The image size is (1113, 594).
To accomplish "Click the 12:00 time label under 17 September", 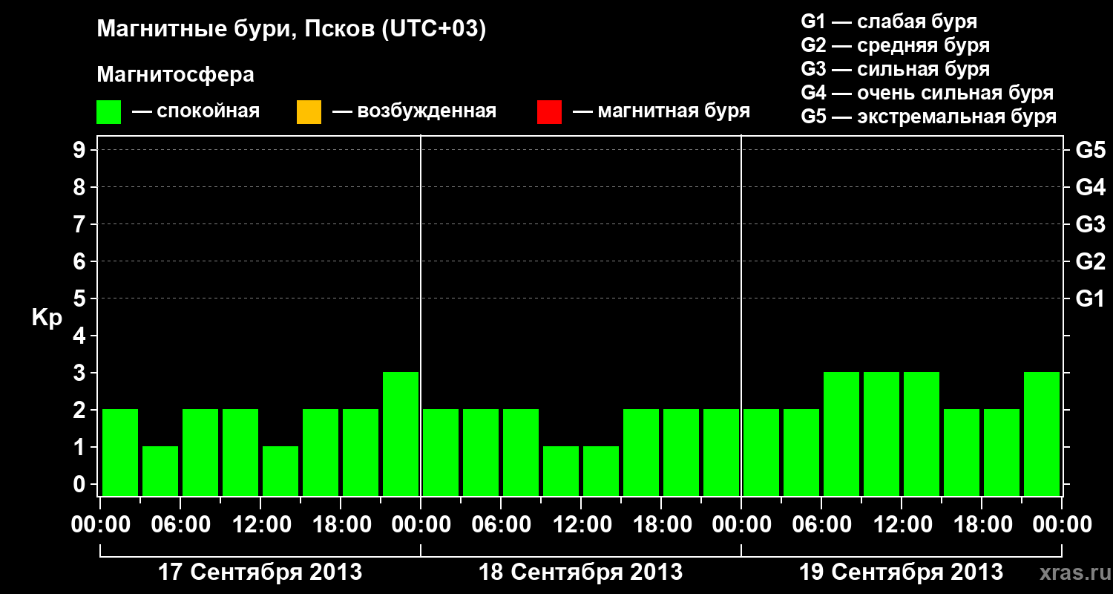I will pyautogui.click(x=260, y=526).
